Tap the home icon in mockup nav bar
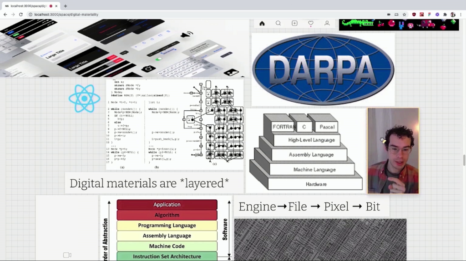The width and height of the screenshot is (466, 261). point(262,23)
